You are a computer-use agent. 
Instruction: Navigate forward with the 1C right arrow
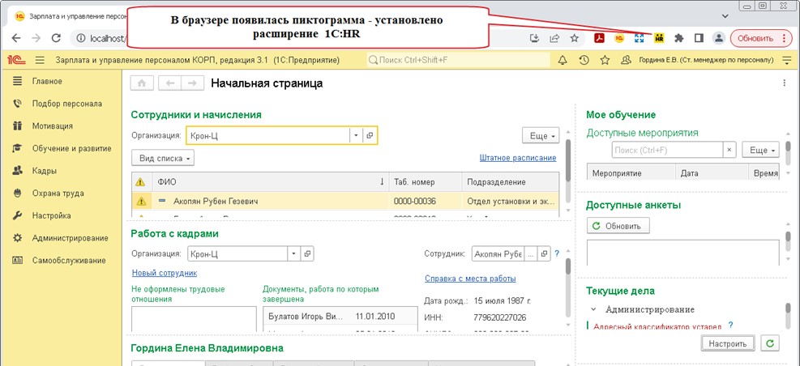click(x=192, y=83)
